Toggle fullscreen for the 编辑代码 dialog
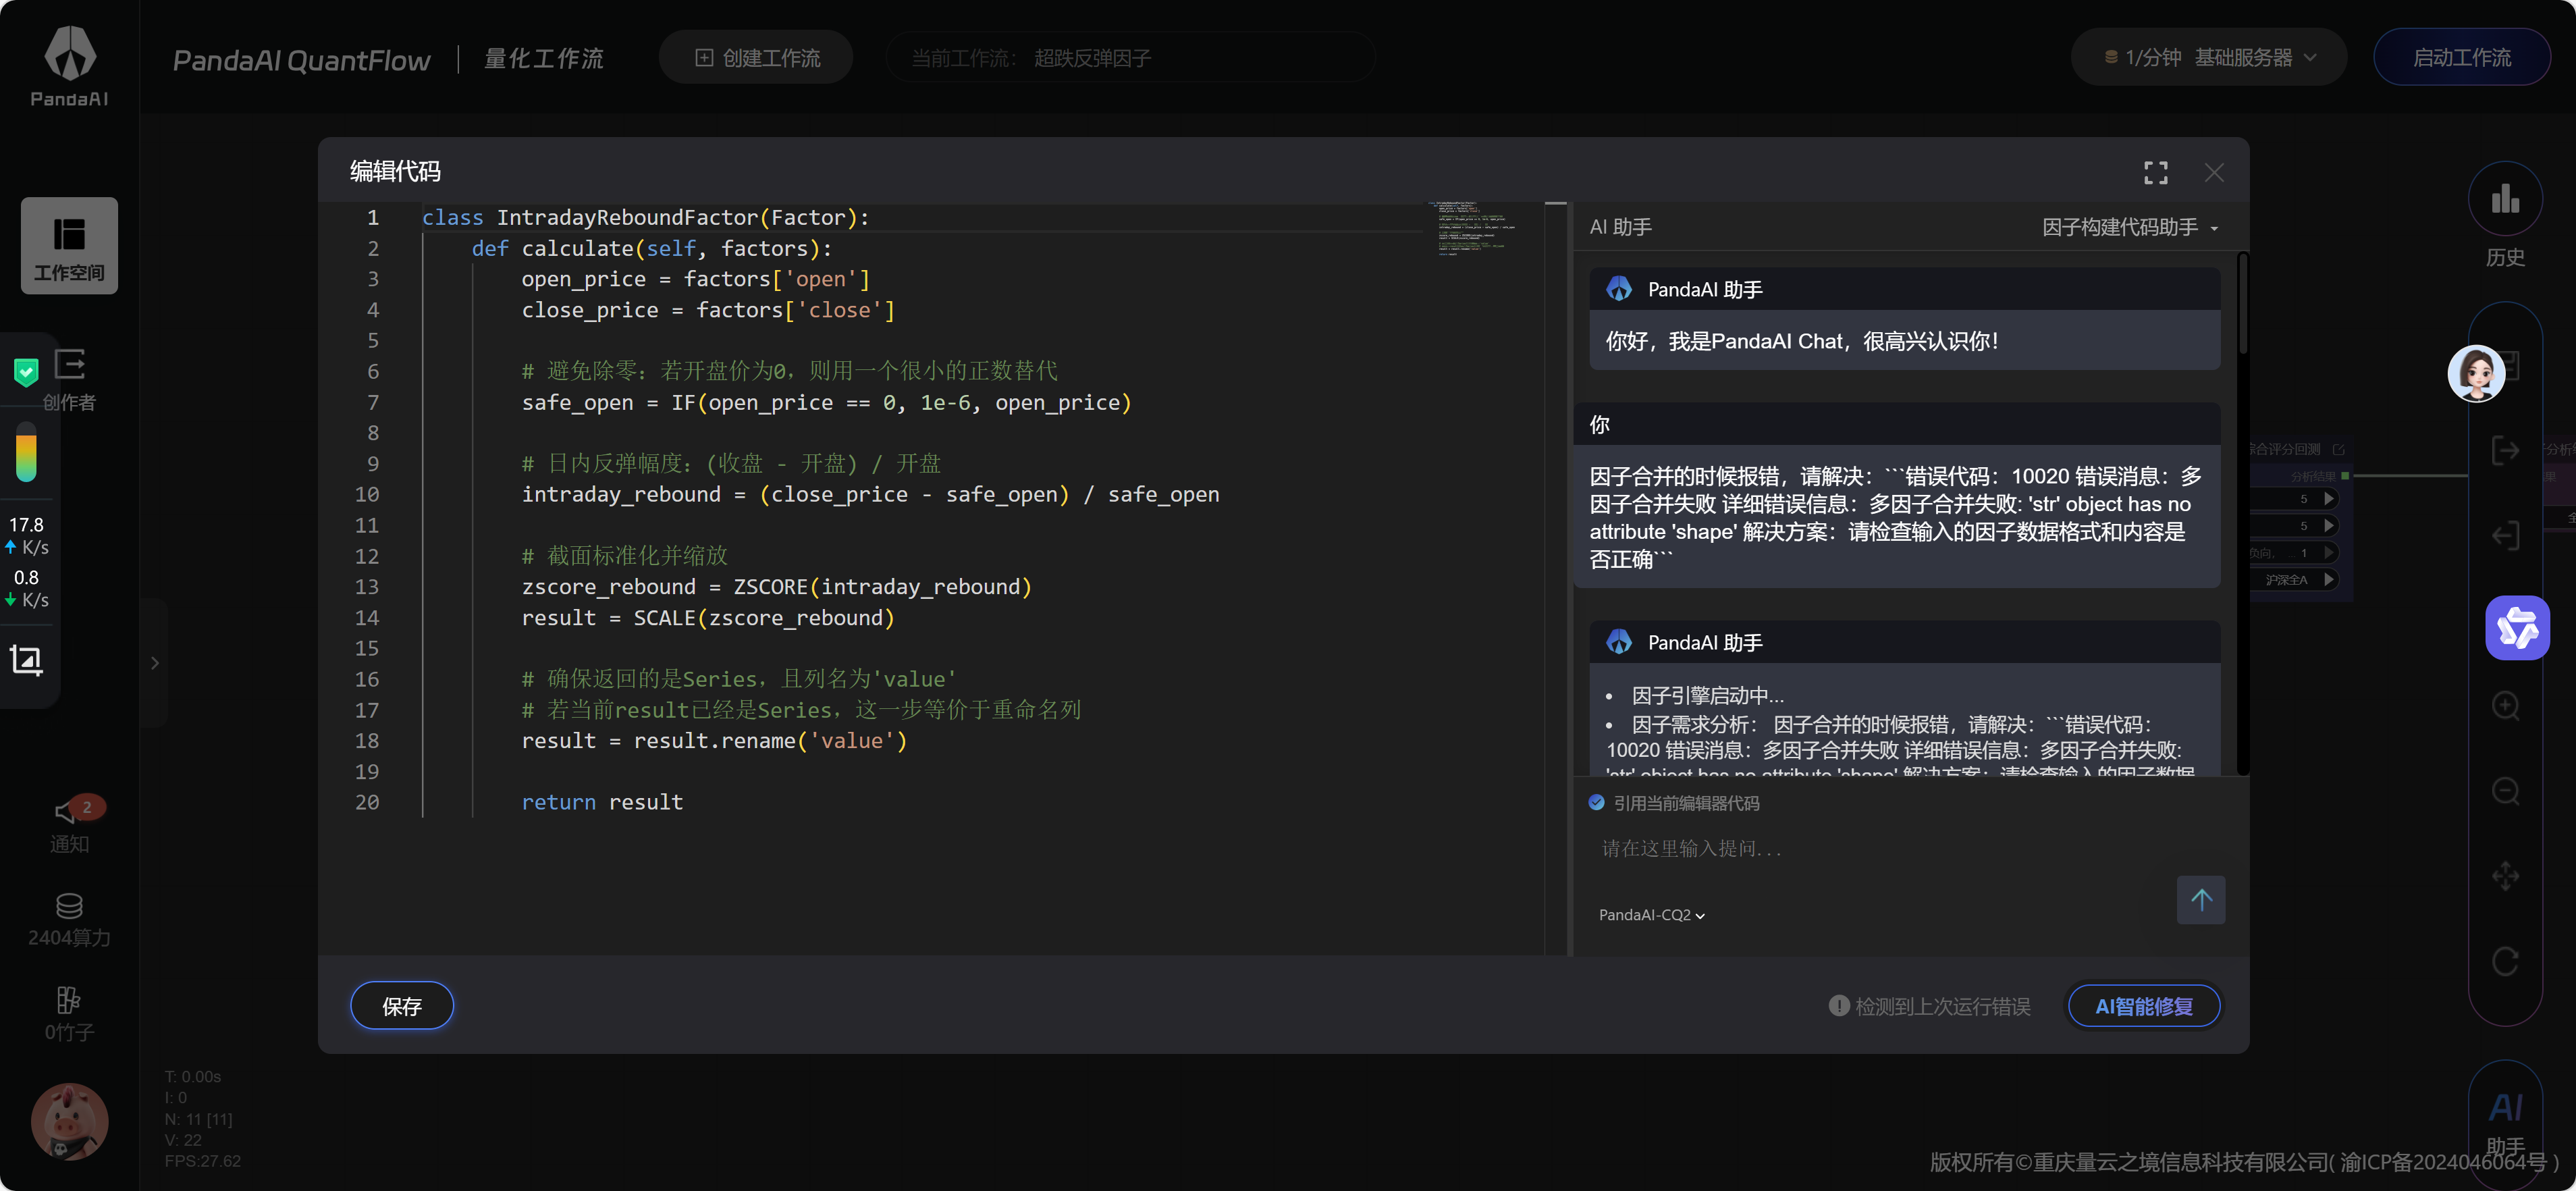Image resolution: width=2576 pixels, height=1191 pixels. click(2156, 173)
